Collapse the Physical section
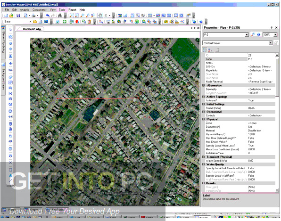This screenshot has width=281, height=221. coord(204,119)
